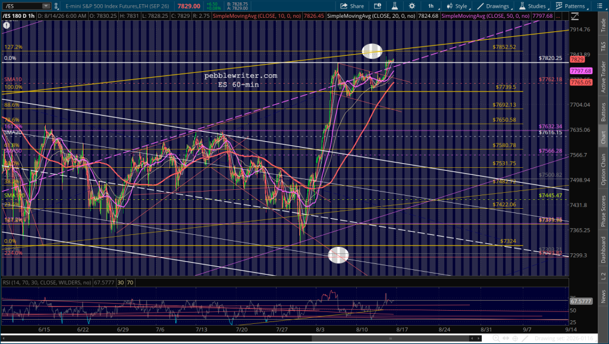Viewport: 609px width, 344px height.
Task: Click the $7852.52 Fibonacci level label
Action: click(x=504, y=47)
